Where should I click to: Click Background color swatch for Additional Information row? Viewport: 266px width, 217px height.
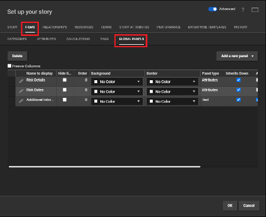[96, 101]
